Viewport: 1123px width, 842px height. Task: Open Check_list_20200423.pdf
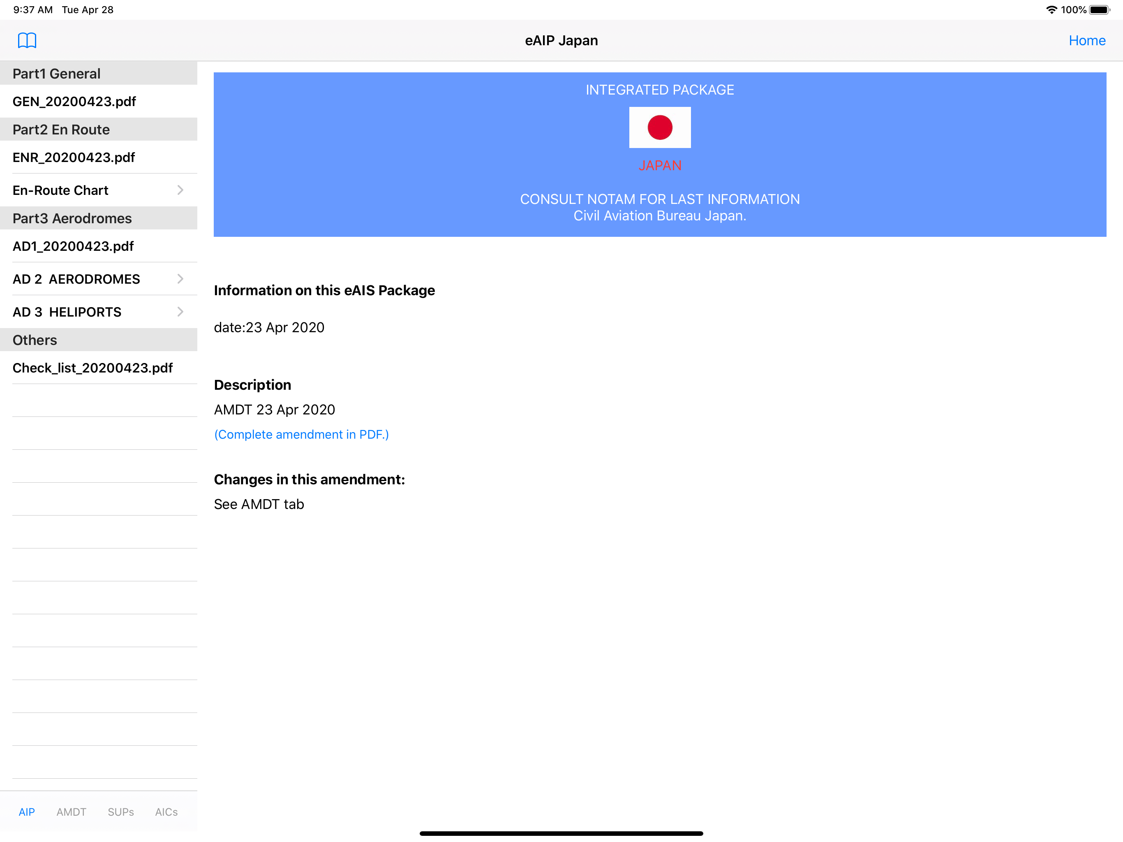tap(99, 368)
